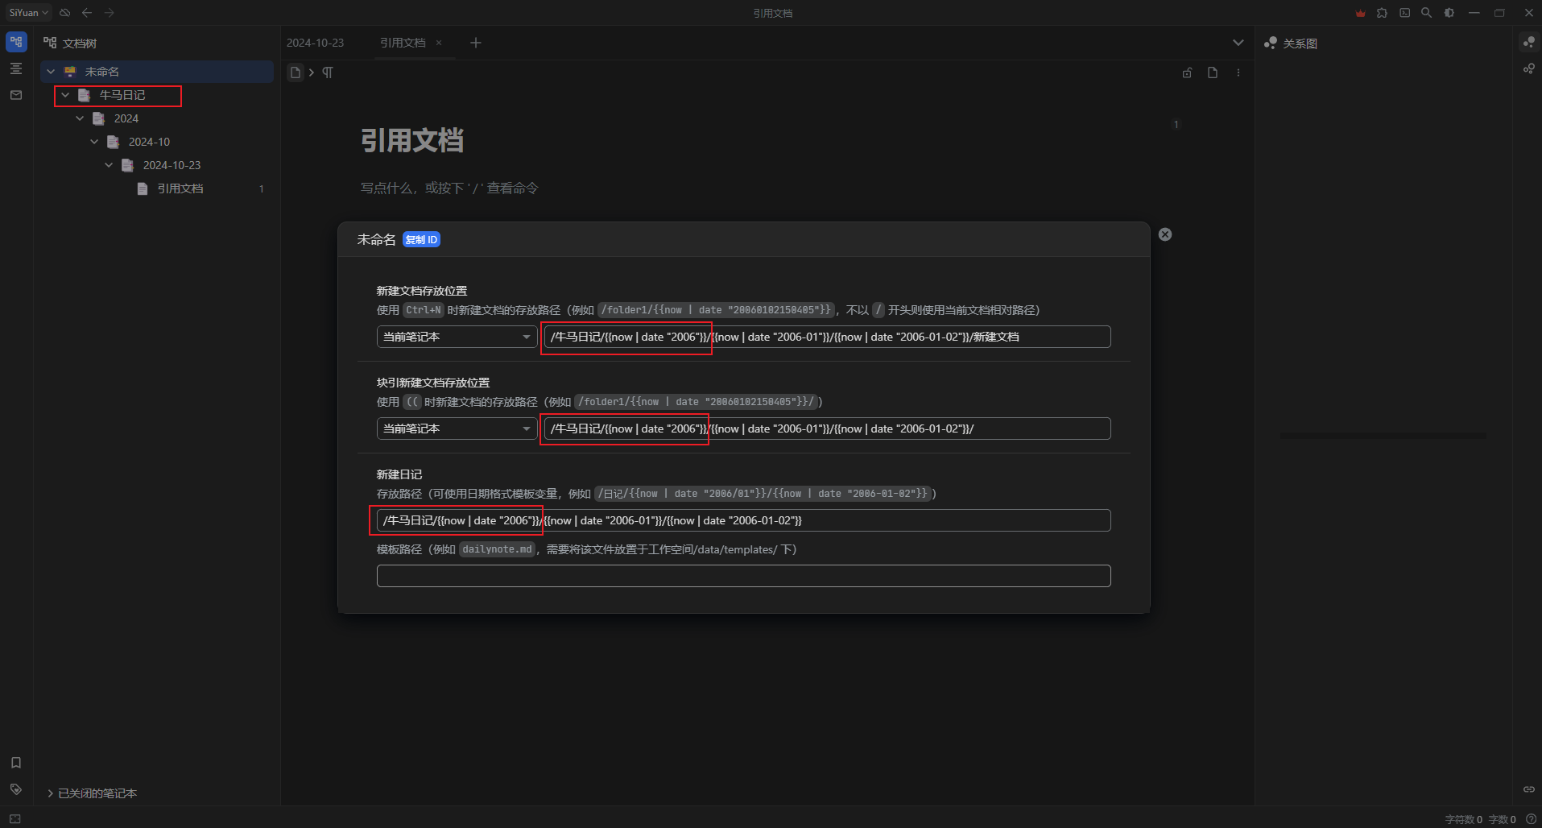Switch to the 2024-10-23 tab
The image size is (1542, 828).
pos(316,43)
